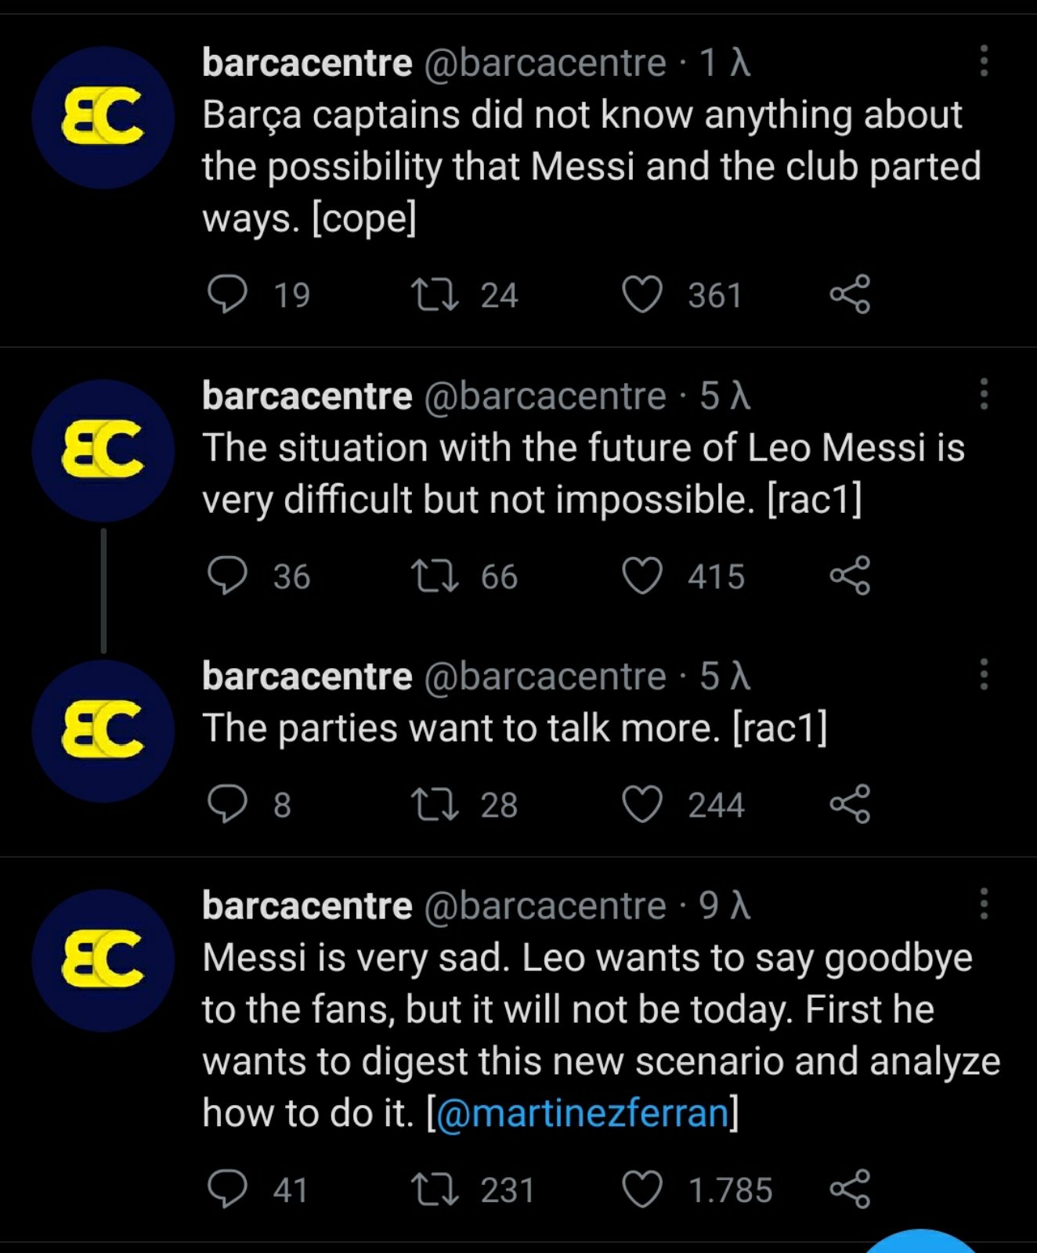Retweet the 'Messi is very sad' tweet
1037x1253 pixels.
(435, 1190)
